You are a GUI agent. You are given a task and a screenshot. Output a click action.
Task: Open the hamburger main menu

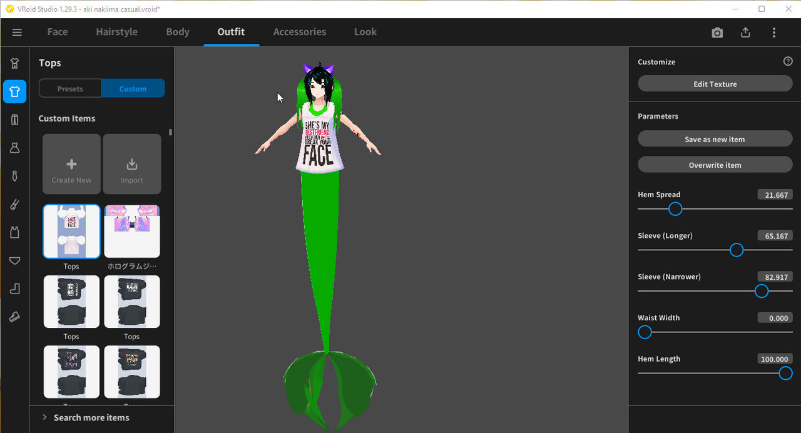(17, 32)
